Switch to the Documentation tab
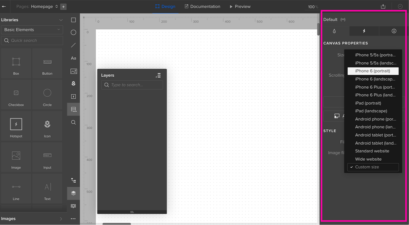The height and width of the screenshot is (225, 409). (202, 6)
